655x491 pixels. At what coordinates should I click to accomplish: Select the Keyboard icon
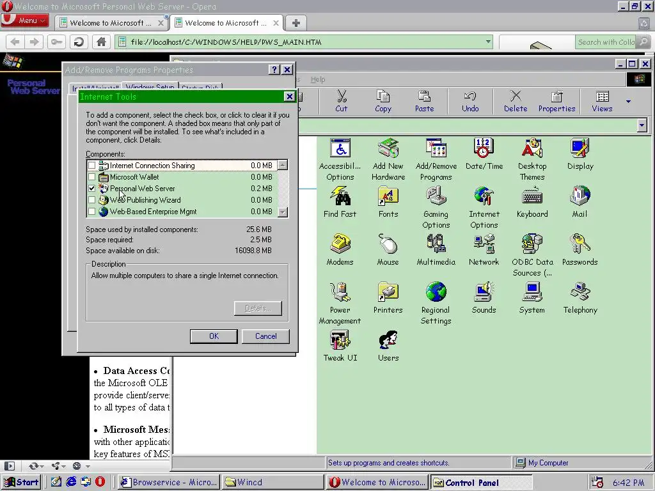pyautogui.click(x=532, y=202)
